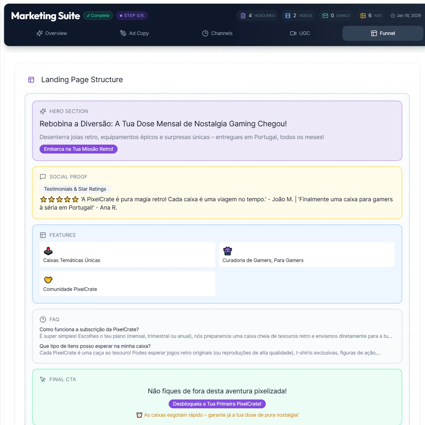Viewport: 425px width, 425px height.
Task: Select the Social Proof speech bubble icon
Action: tap(43, 177)
